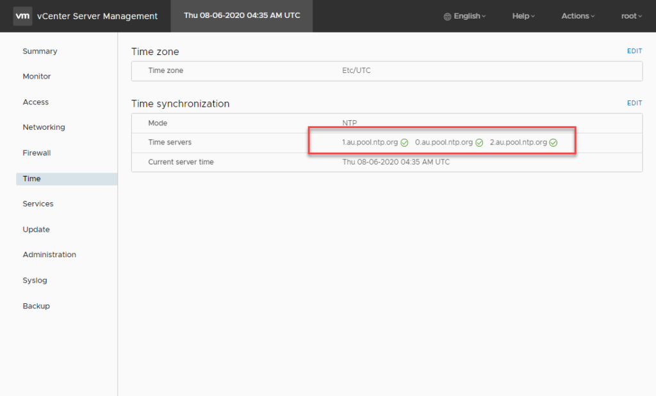The height and width of the screenshot is (396, 656).
Task: Click the Time servers row label
Action: 170,143
